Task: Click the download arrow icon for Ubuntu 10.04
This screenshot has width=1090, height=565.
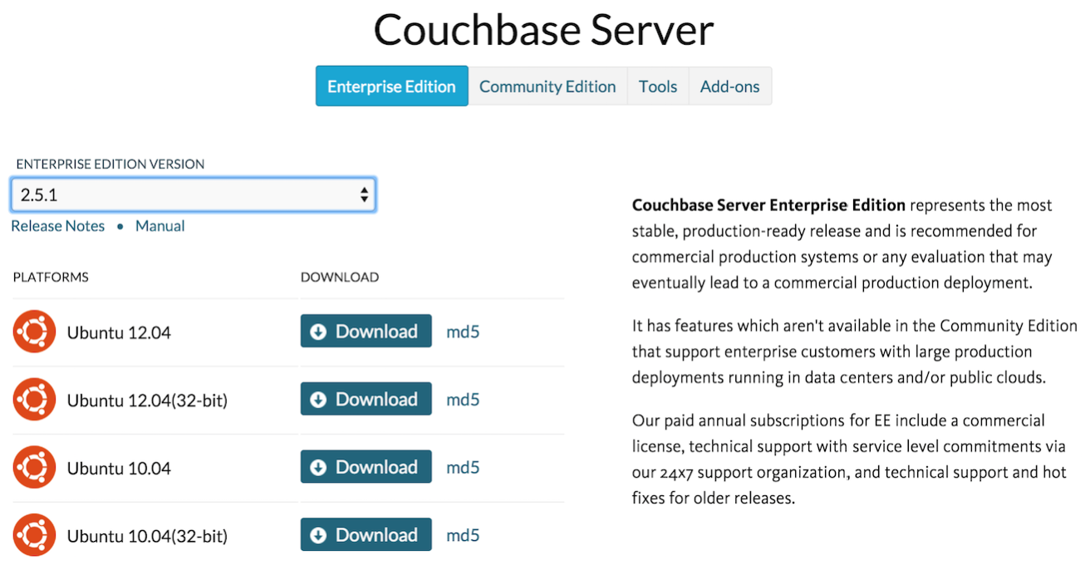Action: [x=319, y=467]
